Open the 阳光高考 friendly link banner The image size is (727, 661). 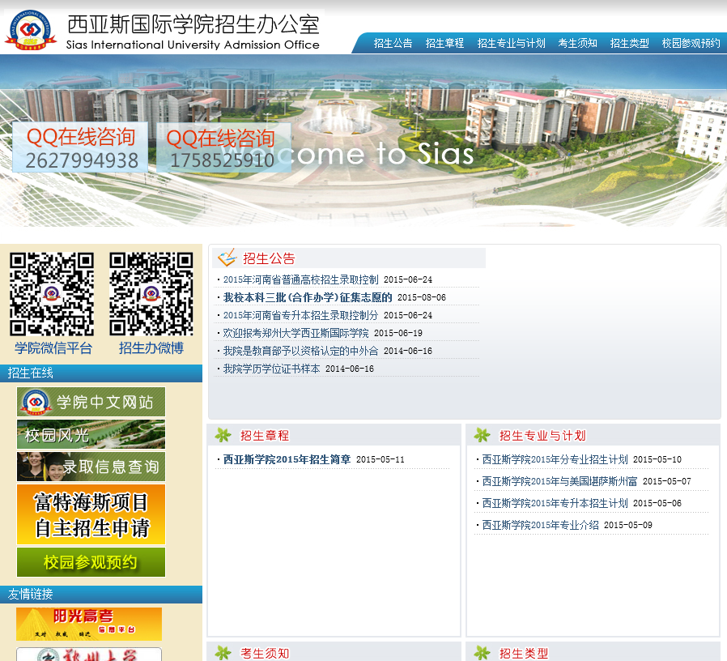click(x=89, y=624)
